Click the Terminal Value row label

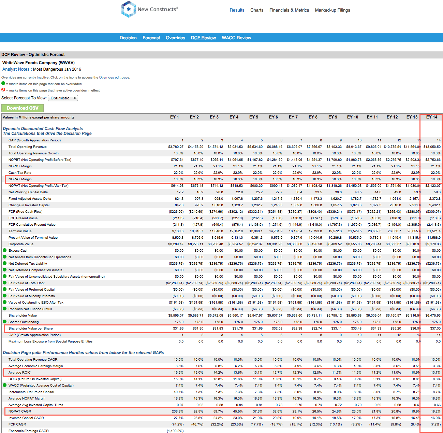pos(20,231)
